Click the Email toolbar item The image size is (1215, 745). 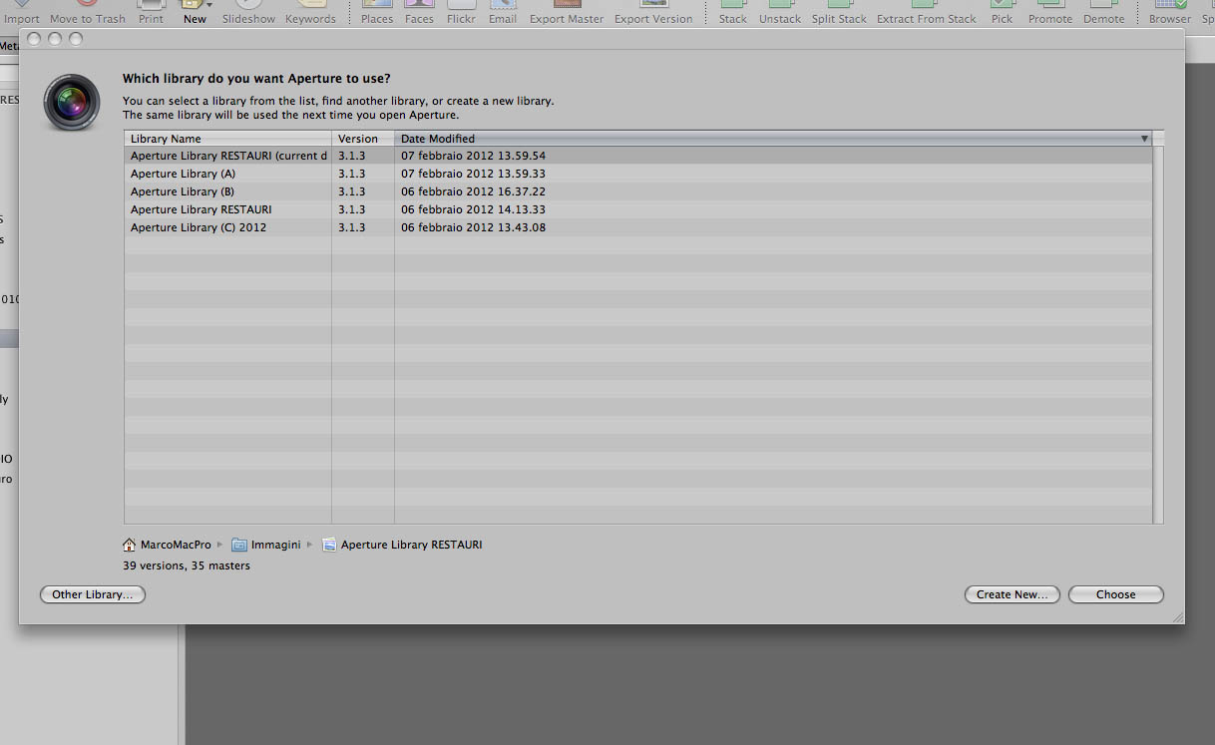[503, 13]
